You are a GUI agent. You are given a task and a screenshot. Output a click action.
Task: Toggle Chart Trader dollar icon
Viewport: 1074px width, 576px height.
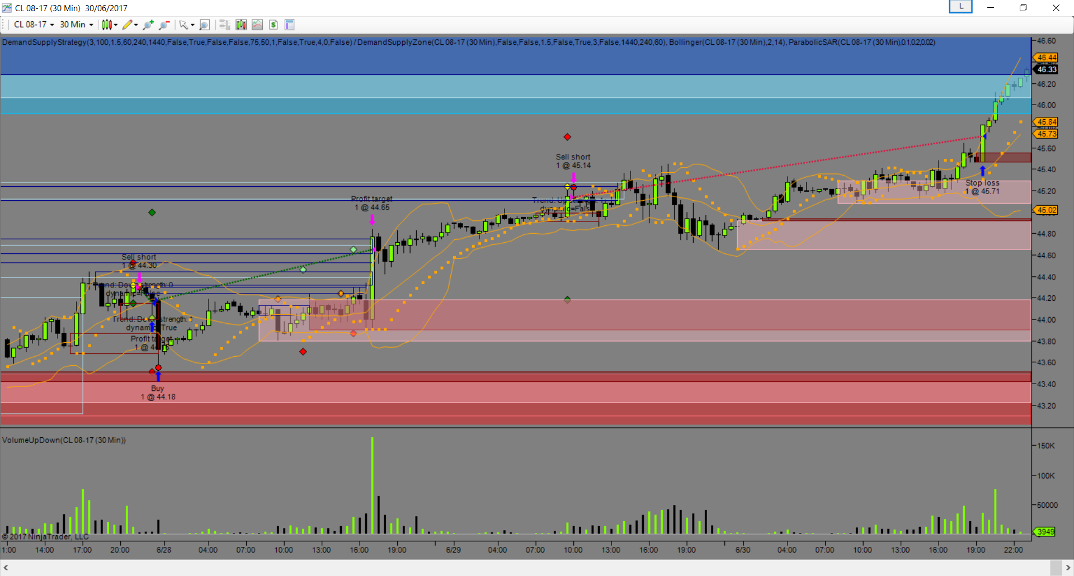tap(274, 25)
